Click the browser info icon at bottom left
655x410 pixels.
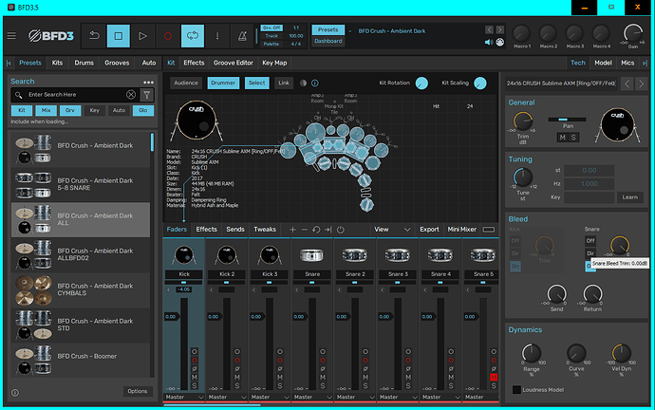click(15, 393)
